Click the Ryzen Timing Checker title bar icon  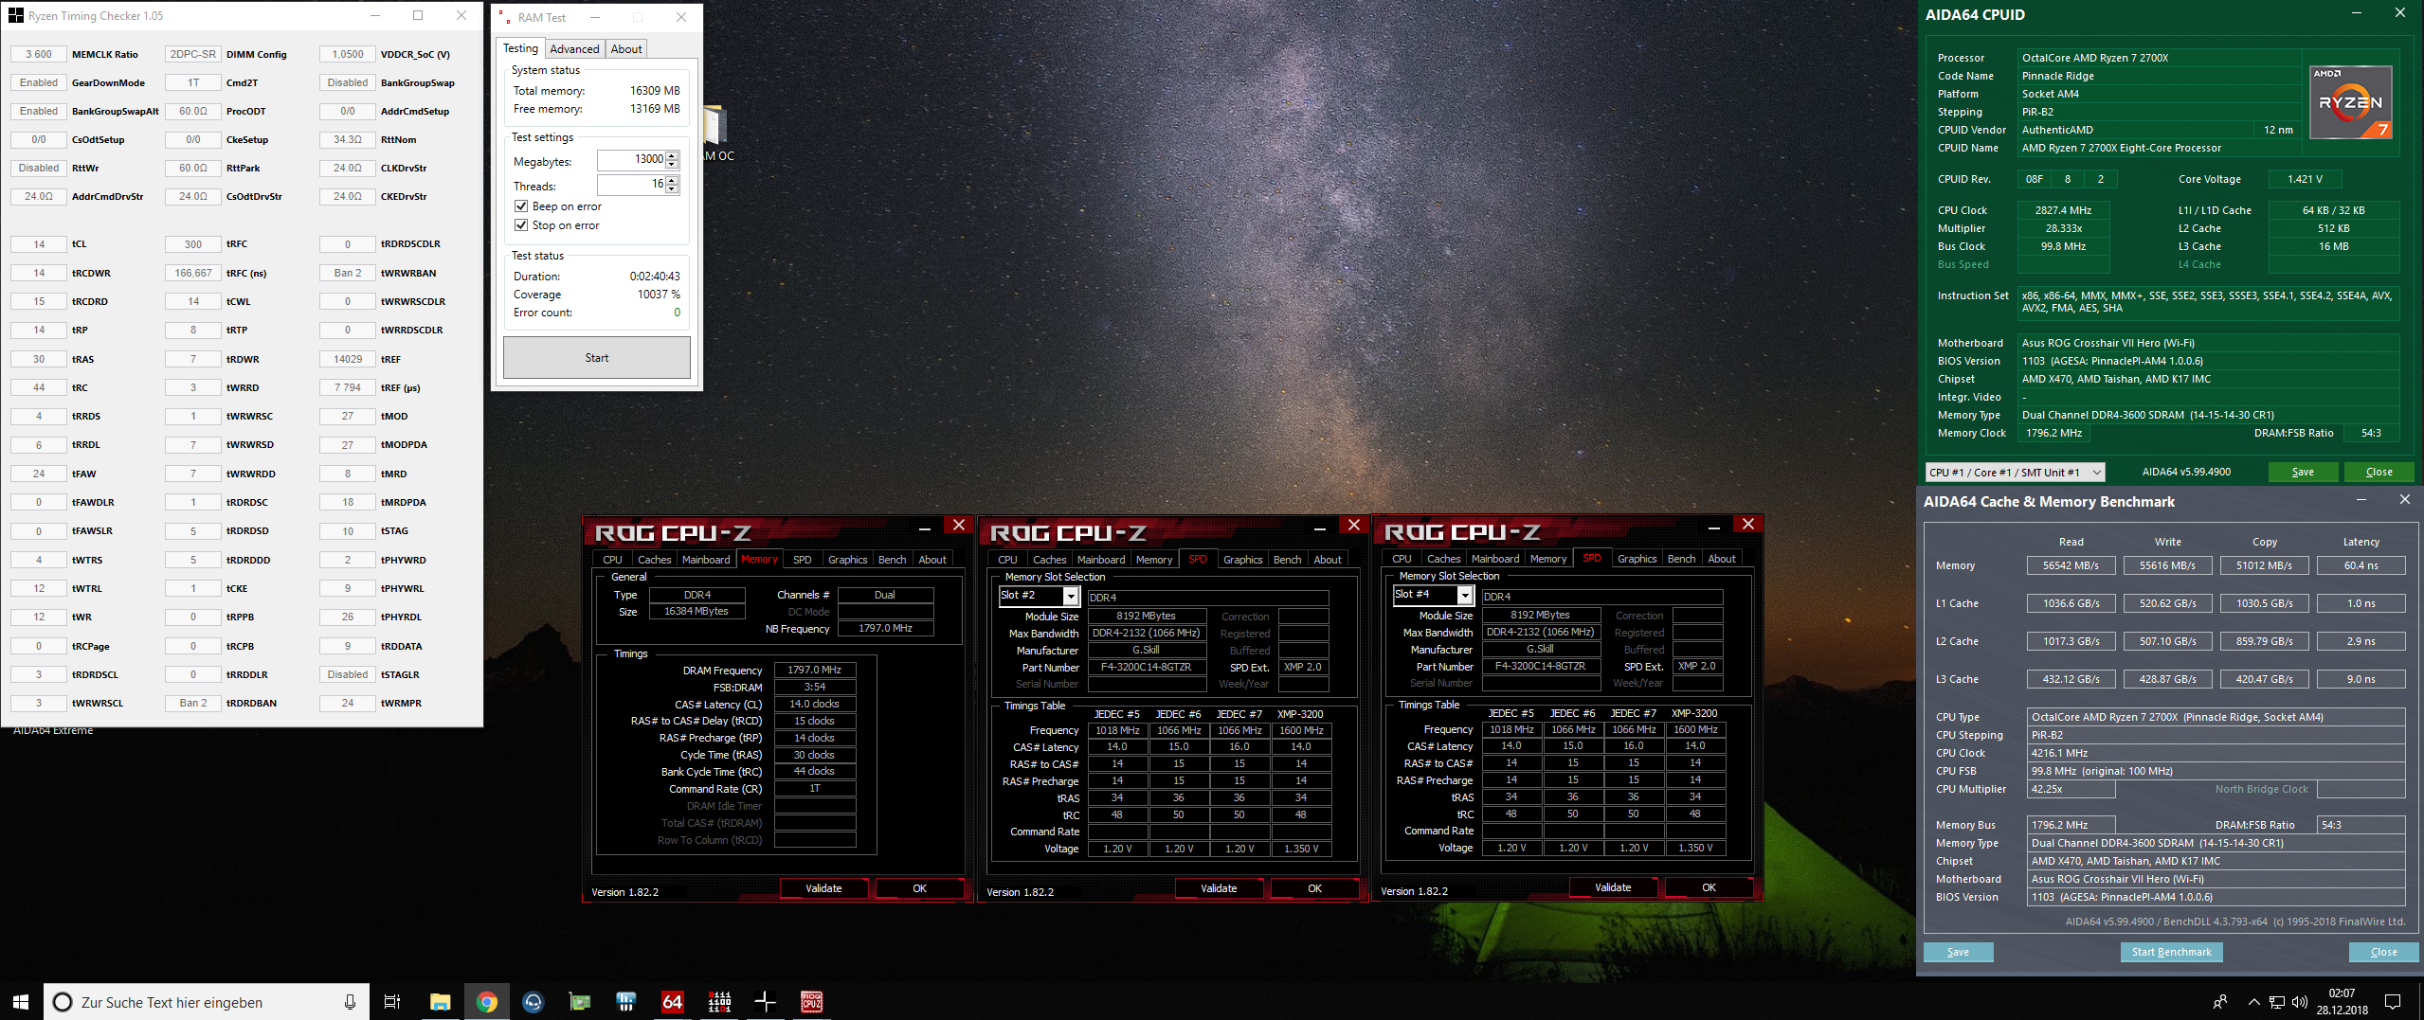(x=15, y=15)
